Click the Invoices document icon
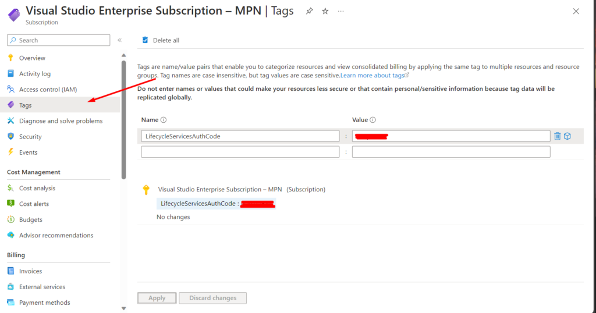This screenshot has width=596, height=313. (10, 271)
